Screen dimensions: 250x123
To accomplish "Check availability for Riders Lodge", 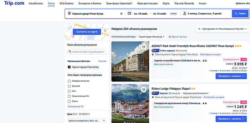I will (231, 119).
